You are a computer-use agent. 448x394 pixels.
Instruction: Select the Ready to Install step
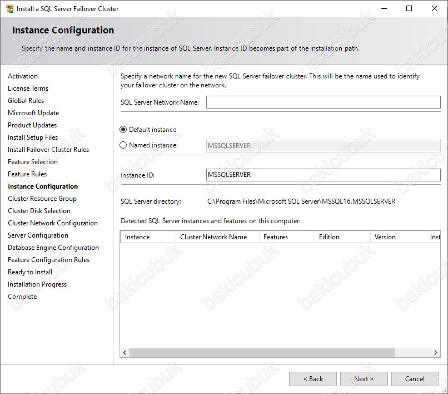click(30, 272)
